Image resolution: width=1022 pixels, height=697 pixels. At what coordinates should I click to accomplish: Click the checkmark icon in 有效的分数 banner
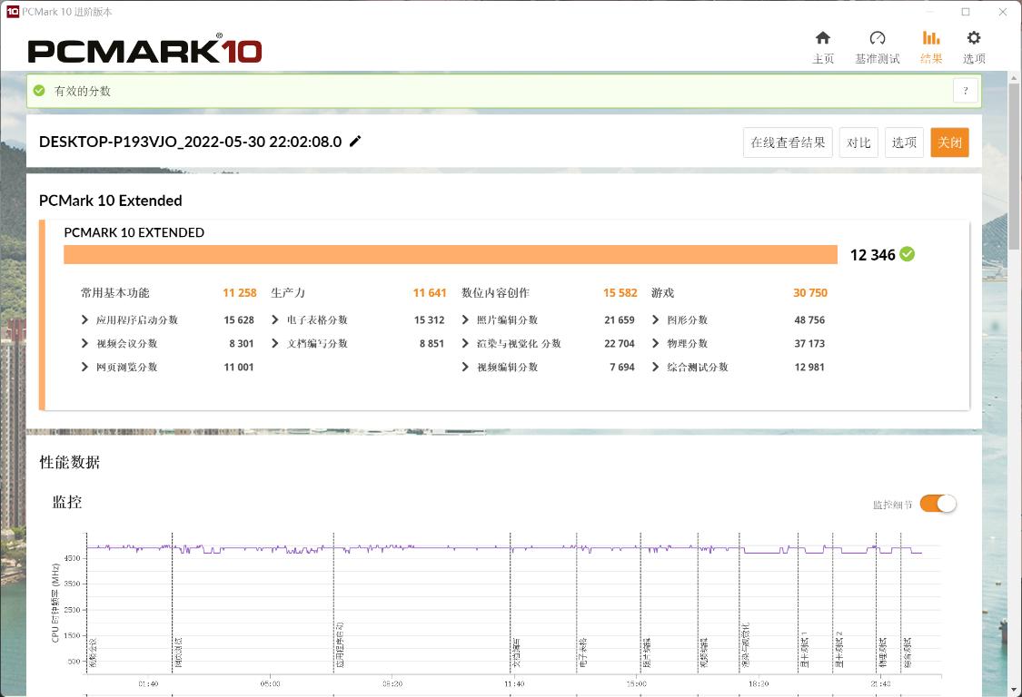(x=38, y=90)
